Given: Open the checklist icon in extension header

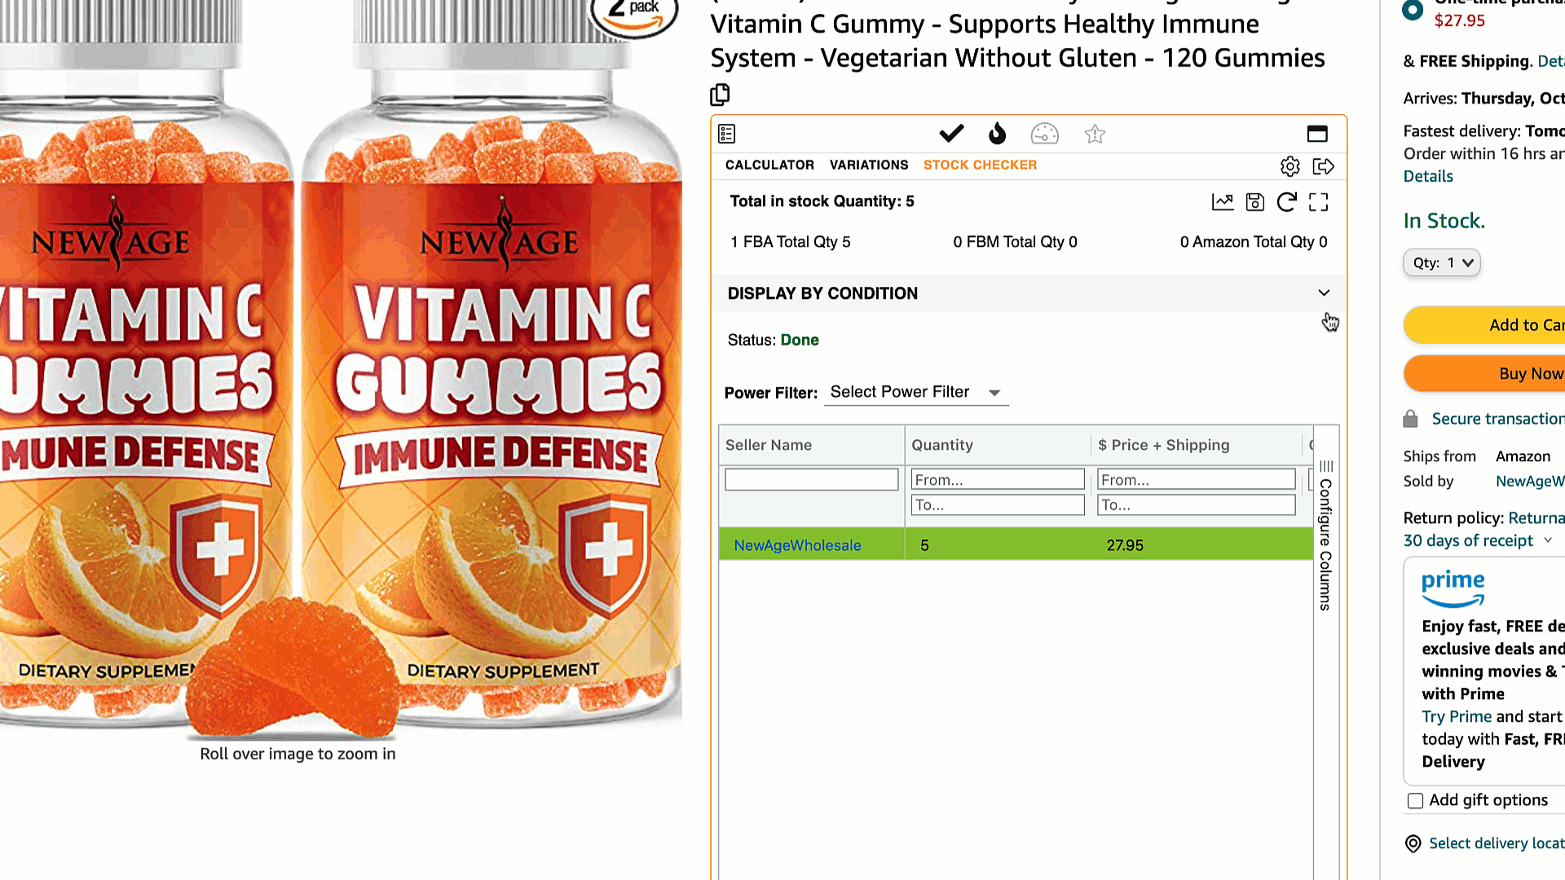Looking at the screenshot, I should (727, 134).
